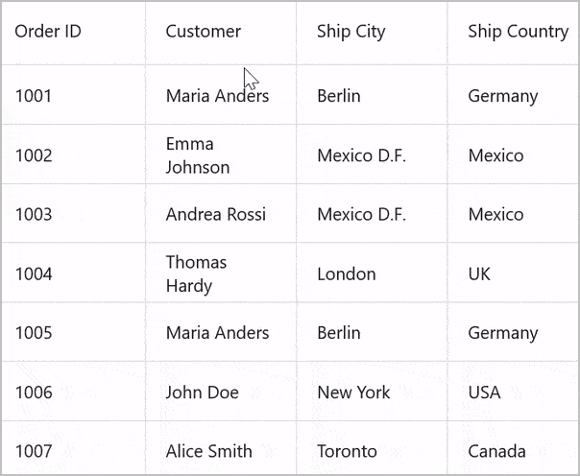
Task: Click the Ship Country column header
Action: coord(514,33)
